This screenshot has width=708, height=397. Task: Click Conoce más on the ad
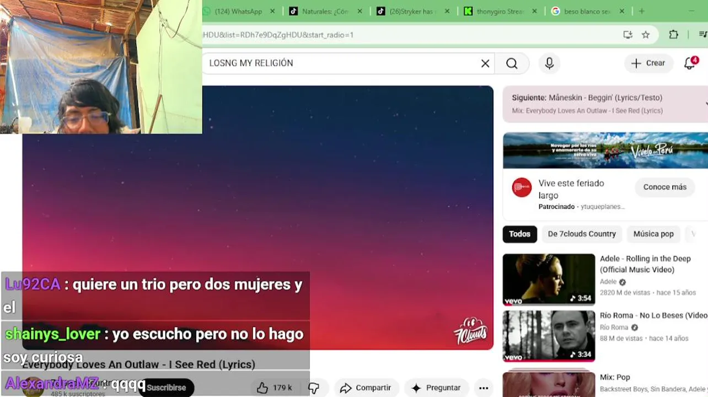click(x=664, y=187)
